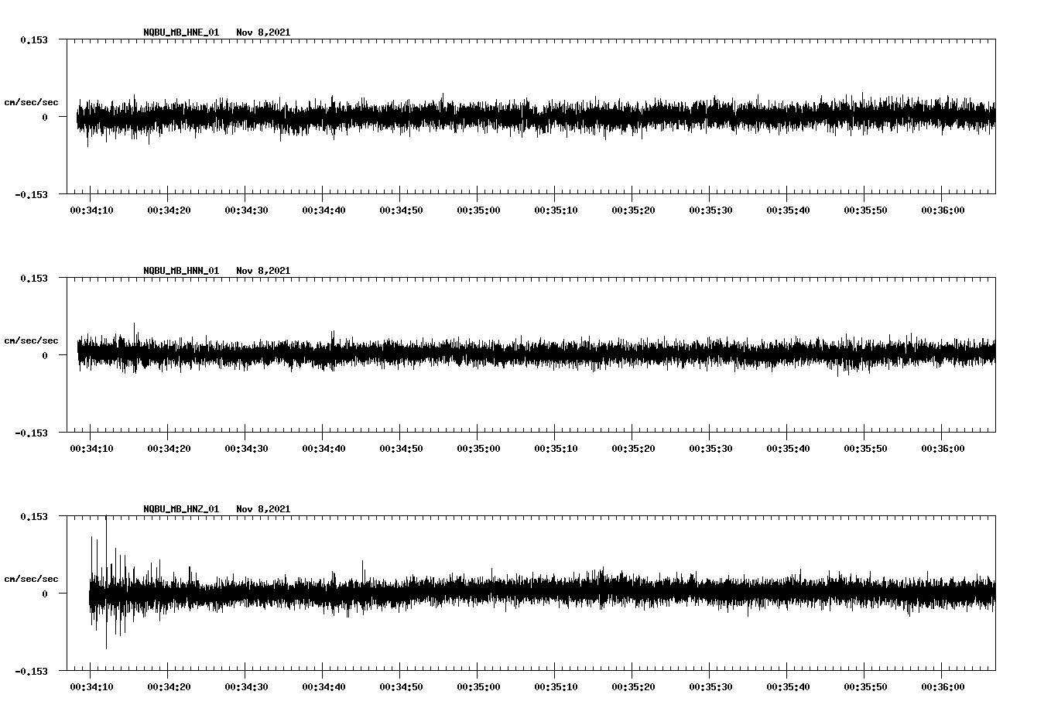Image resolution: width=1051 pixels, height=715 pixels.
Task: Click 00:35:20 time label under HNE plot
Action: pyautogui.click(x=633, y=210)
